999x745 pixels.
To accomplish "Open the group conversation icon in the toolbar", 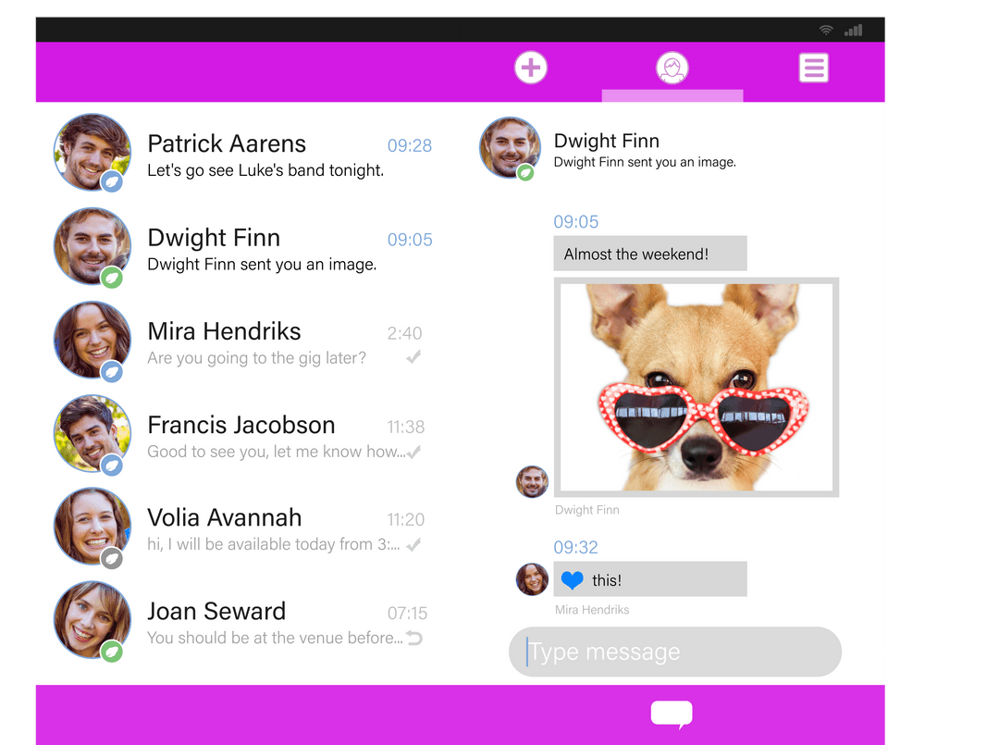I will tap(672, 67).
